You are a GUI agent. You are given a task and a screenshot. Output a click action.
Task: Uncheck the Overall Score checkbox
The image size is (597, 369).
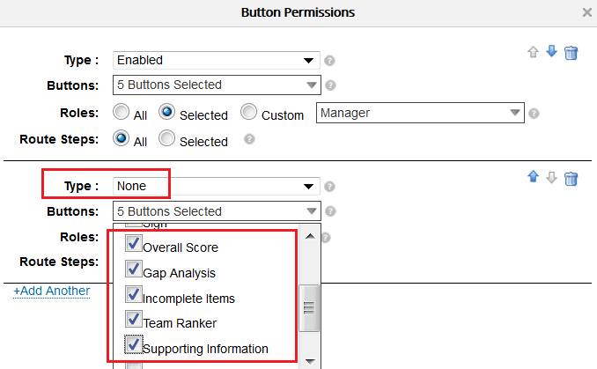tap(134, 246)
